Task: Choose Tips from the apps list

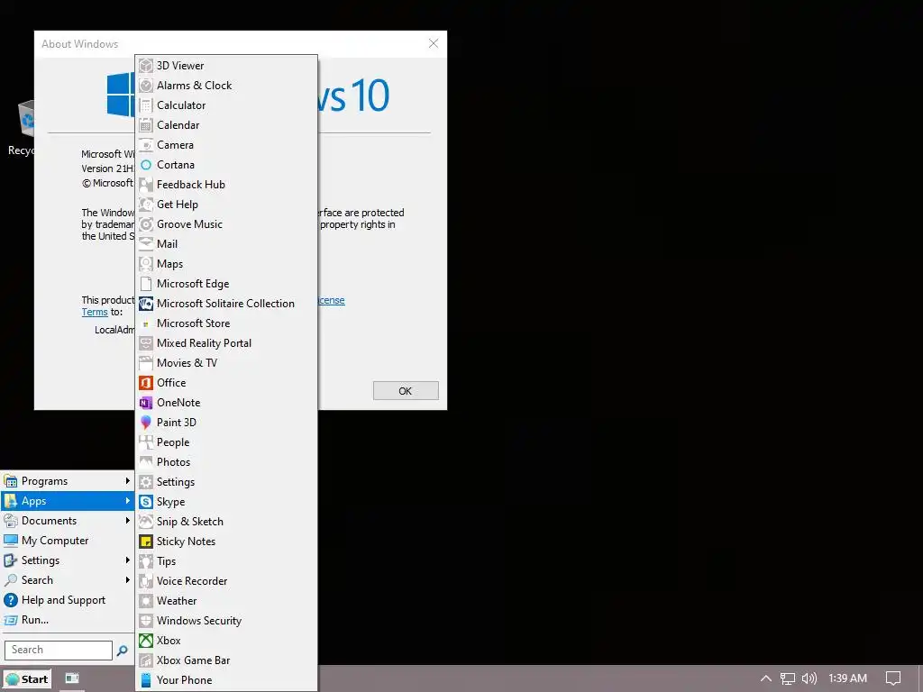Action: click(x=226, y=561)
